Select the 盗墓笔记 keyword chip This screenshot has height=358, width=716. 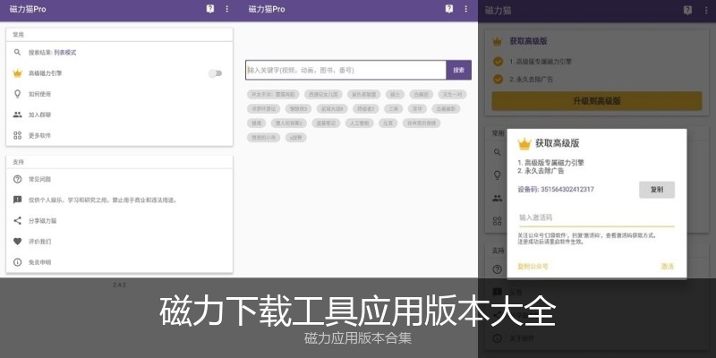click(326, 123)
